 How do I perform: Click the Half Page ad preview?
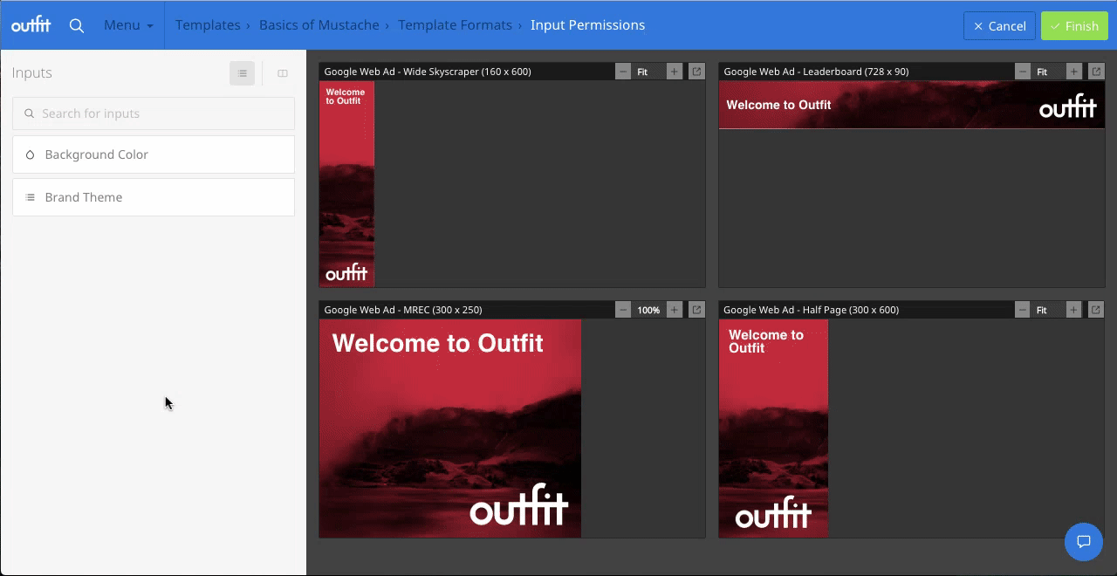coord(773,429)
